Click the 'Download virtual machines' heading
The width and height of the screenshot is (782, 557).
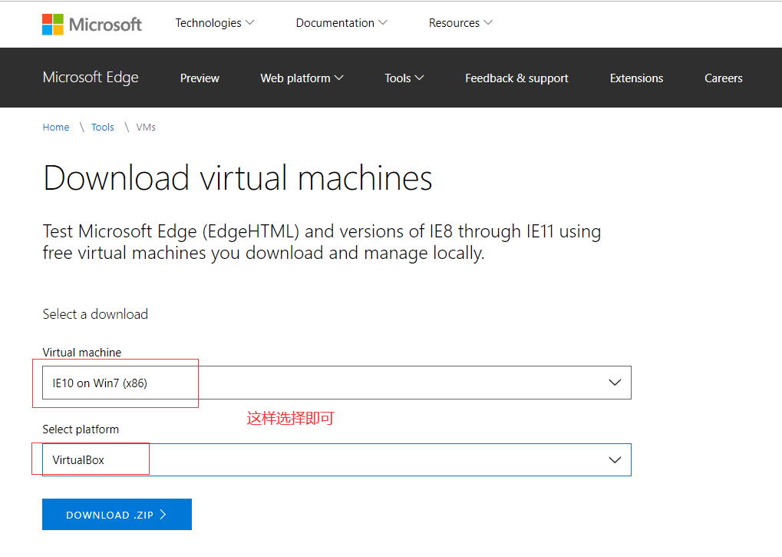[x=237, y=178]
